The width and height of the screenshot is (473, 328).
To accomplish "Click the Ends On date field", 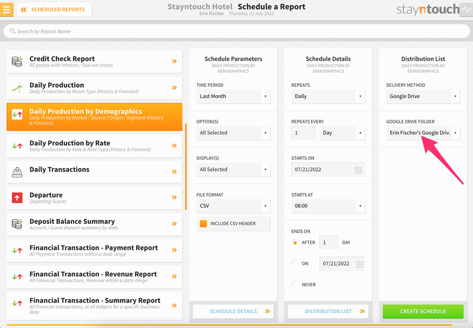I will pyautogui.click(x=342, y=264).
